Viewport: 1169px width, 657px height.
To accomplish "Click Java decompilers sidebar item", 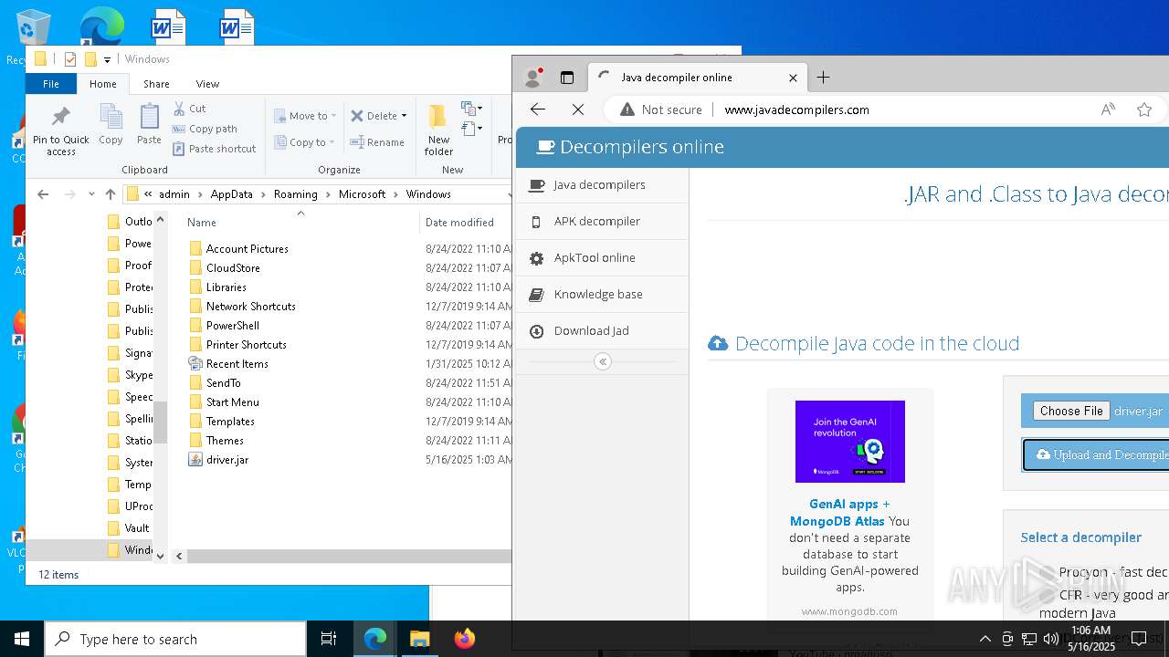I will (602, 184).
